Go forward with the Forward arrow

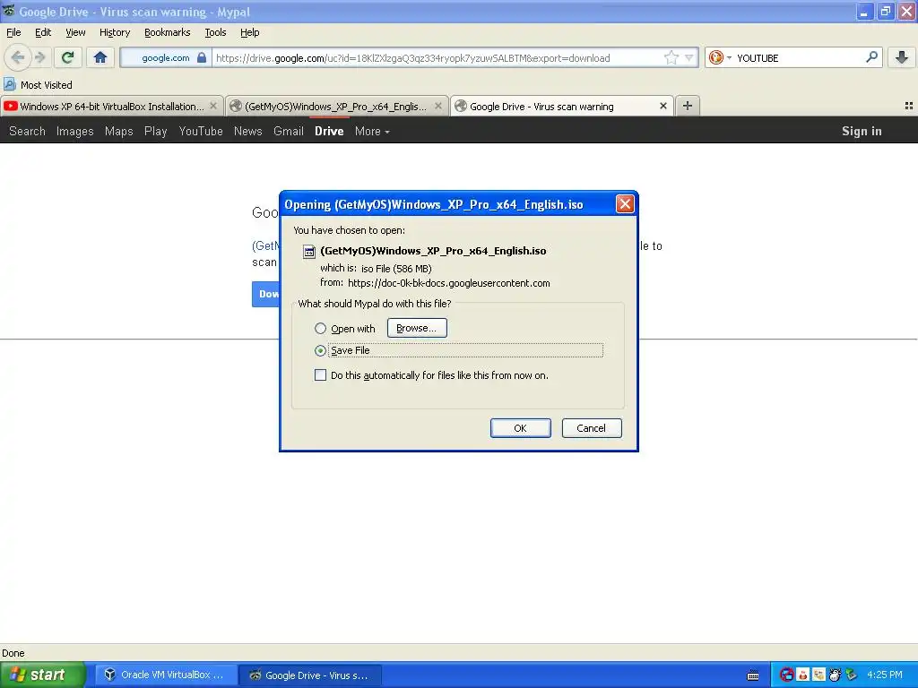point(40,57)
